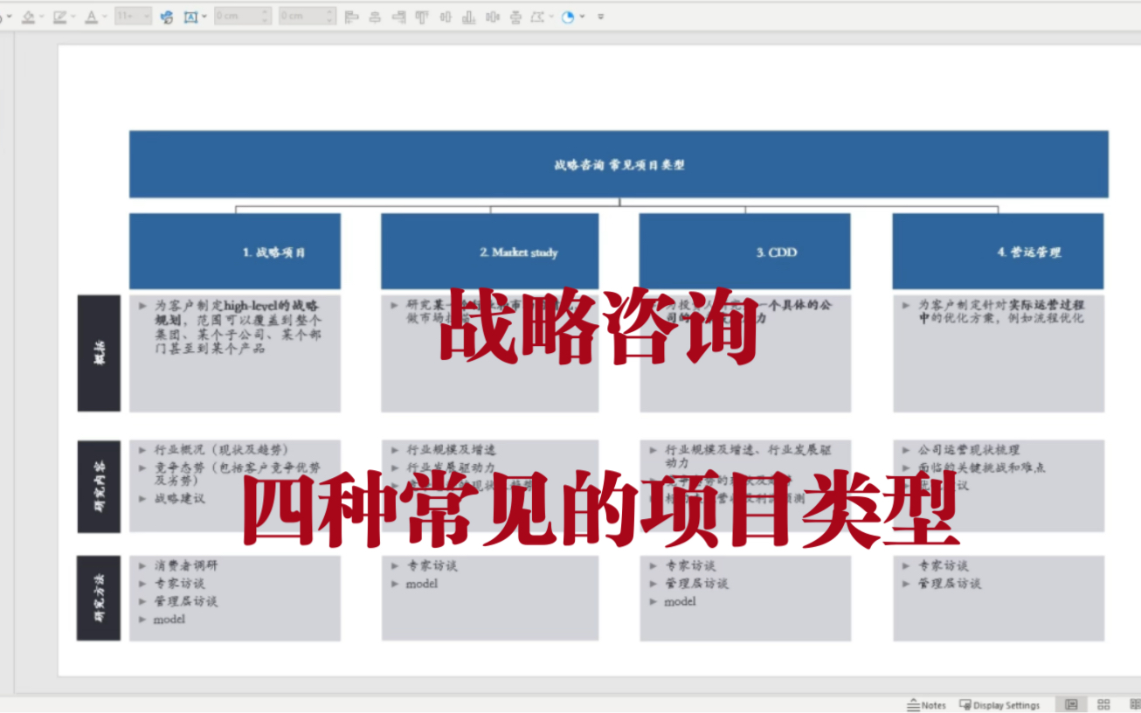Toggle the Notes pane in status bar
This screenshot has width=1141, height=713.
pos(927,705)
